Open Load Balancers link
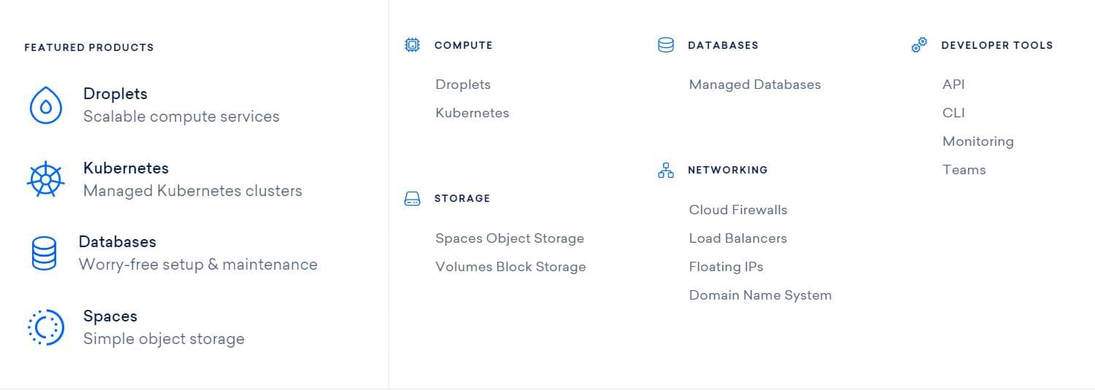1095x390 pixels. (738, 238)
